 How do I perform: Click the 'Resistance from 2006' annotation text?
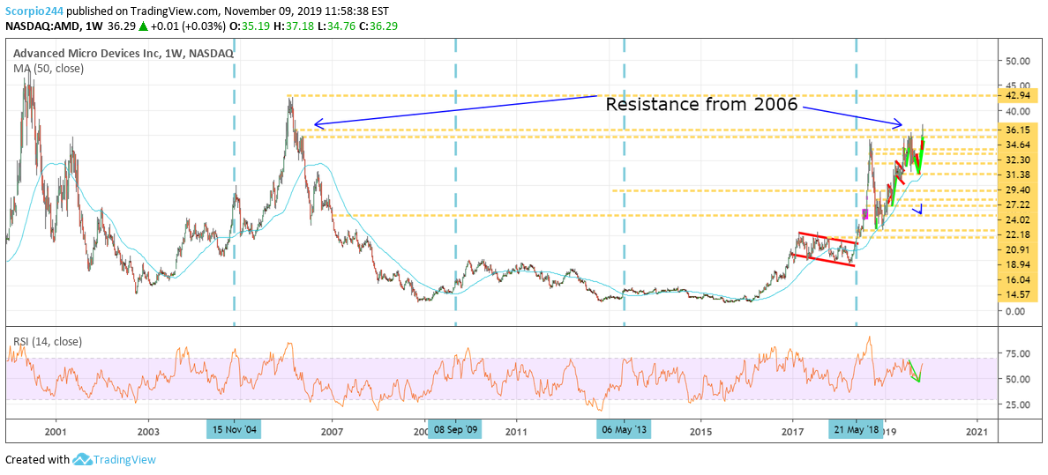[701, 104]
